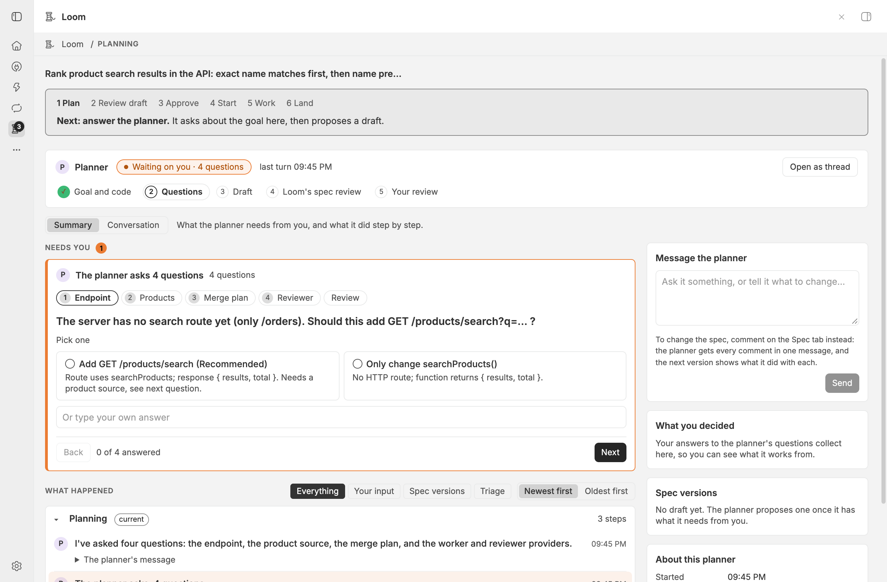Filter history to Everything
The width and height of the screenshot is (887, 582).
pos(317,491)
